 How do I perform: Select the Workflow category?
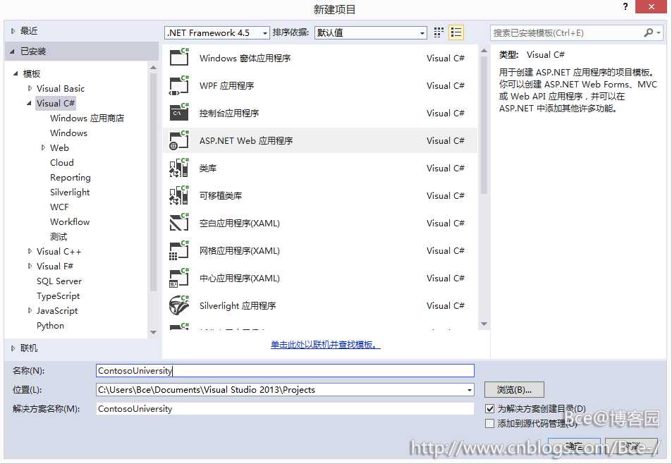point(70,221)
